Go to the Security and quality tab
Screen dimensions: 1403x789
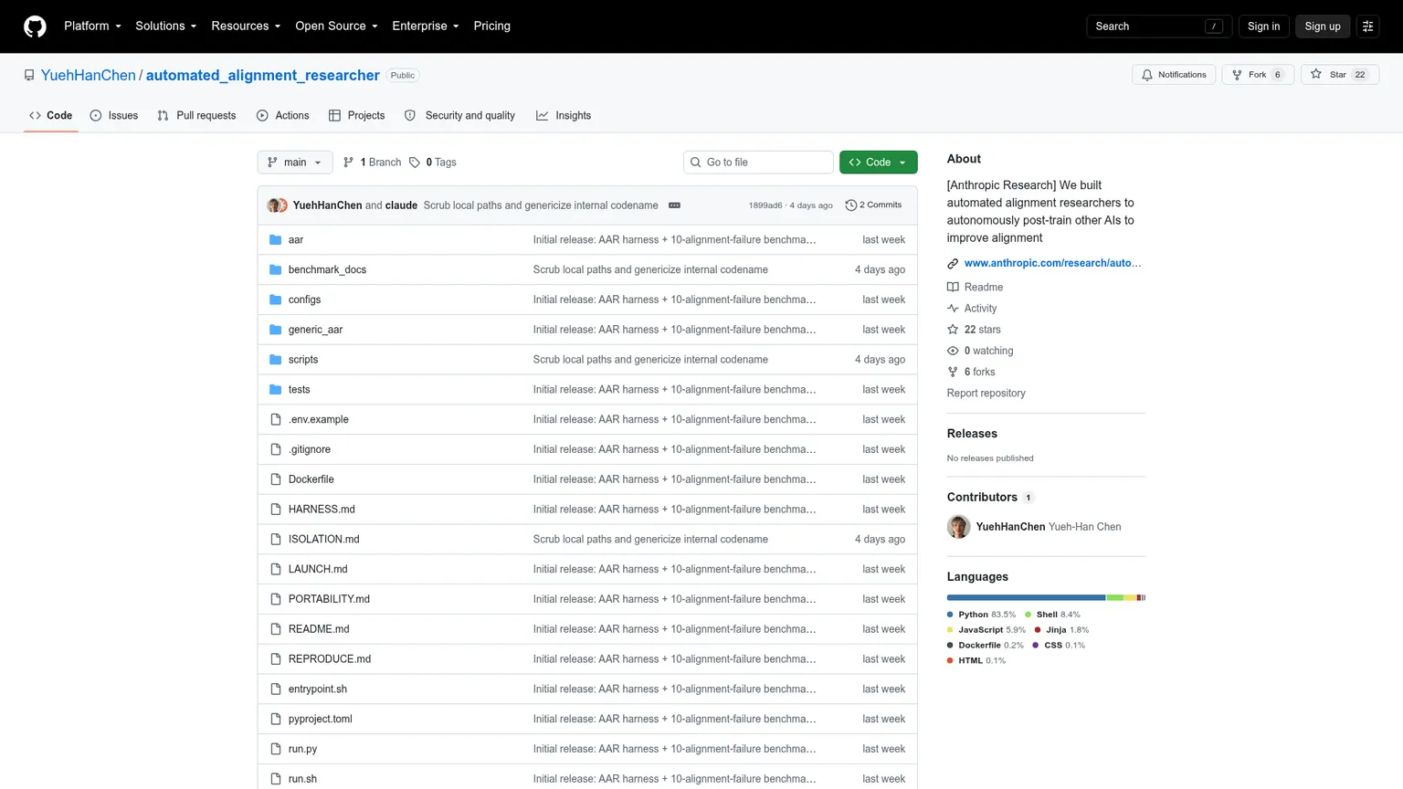(459, 116)
